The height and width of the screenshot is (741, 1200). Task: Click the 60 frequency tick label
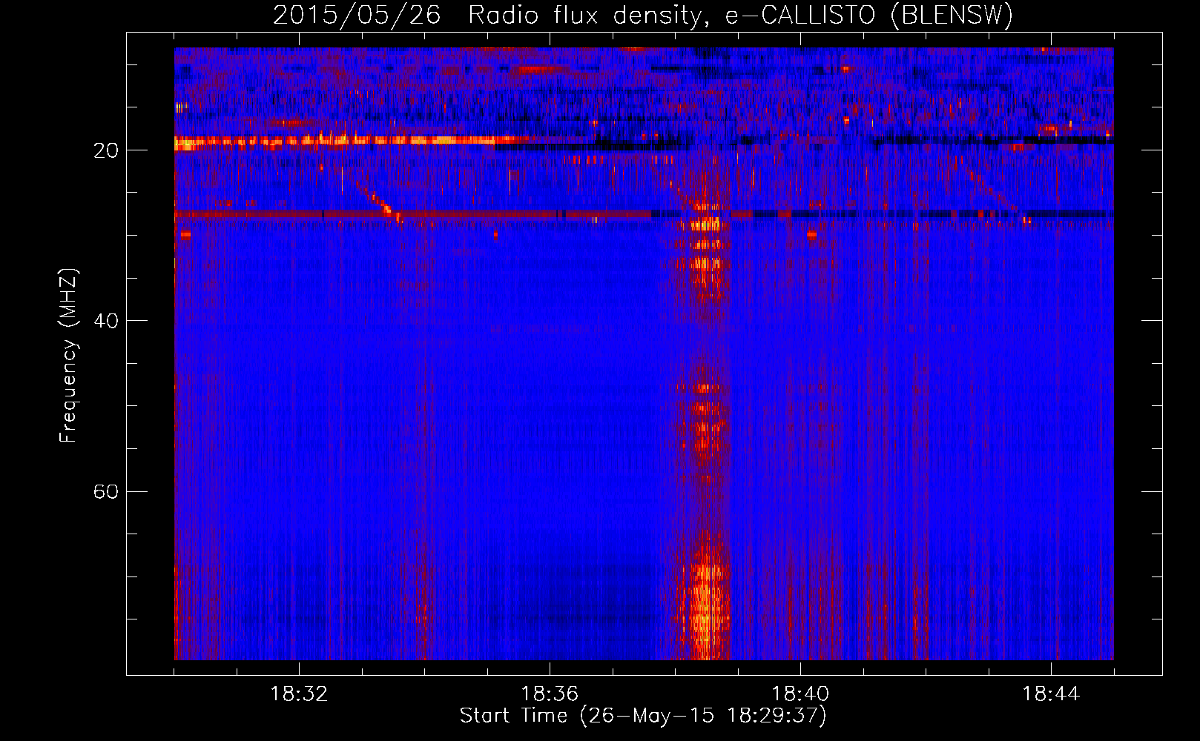point(106,491)
